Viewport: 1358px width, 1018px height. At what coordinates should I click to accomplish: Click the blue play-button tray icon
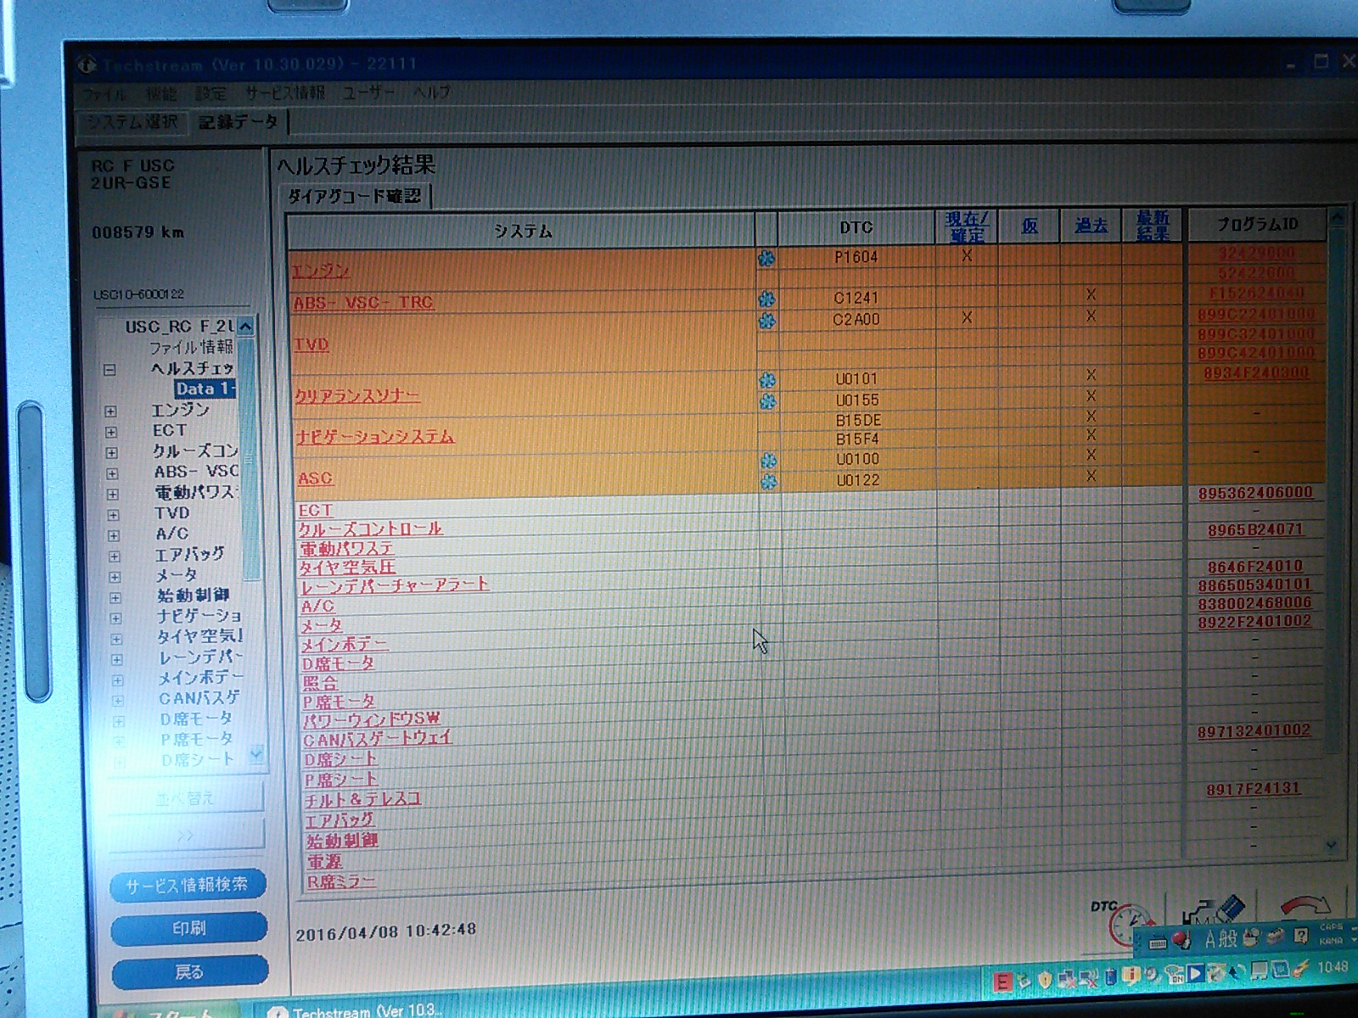(x=1195, y=973)
